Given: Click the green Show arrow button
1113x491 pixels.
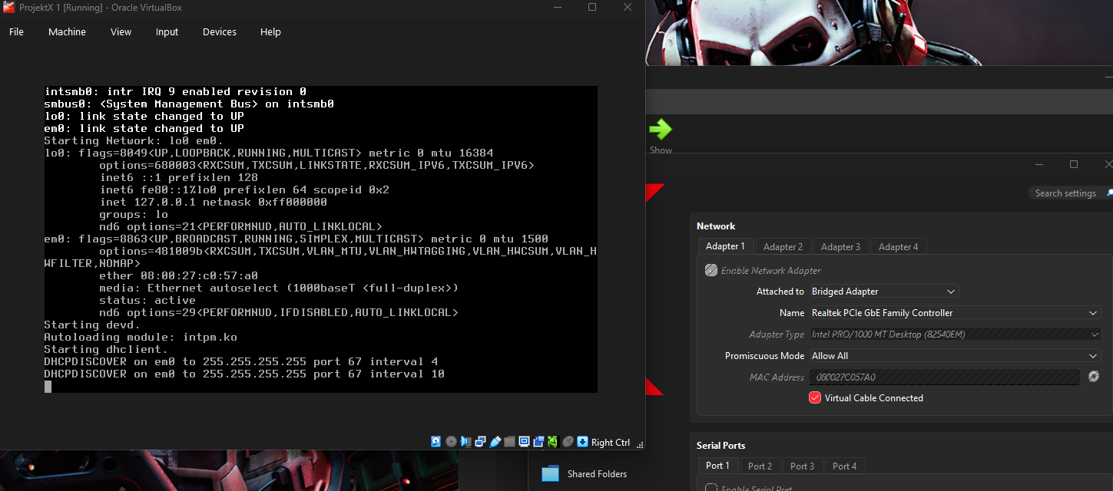Looking at the screenshot, I should (x=661, y=129).
